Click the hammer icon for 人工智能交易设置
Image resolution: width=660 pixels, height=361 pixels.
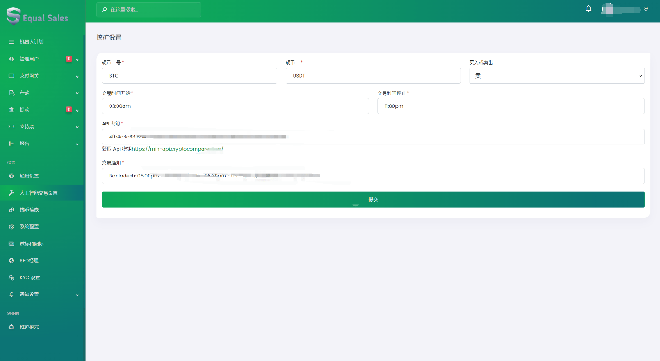click(x=12, y=193)
